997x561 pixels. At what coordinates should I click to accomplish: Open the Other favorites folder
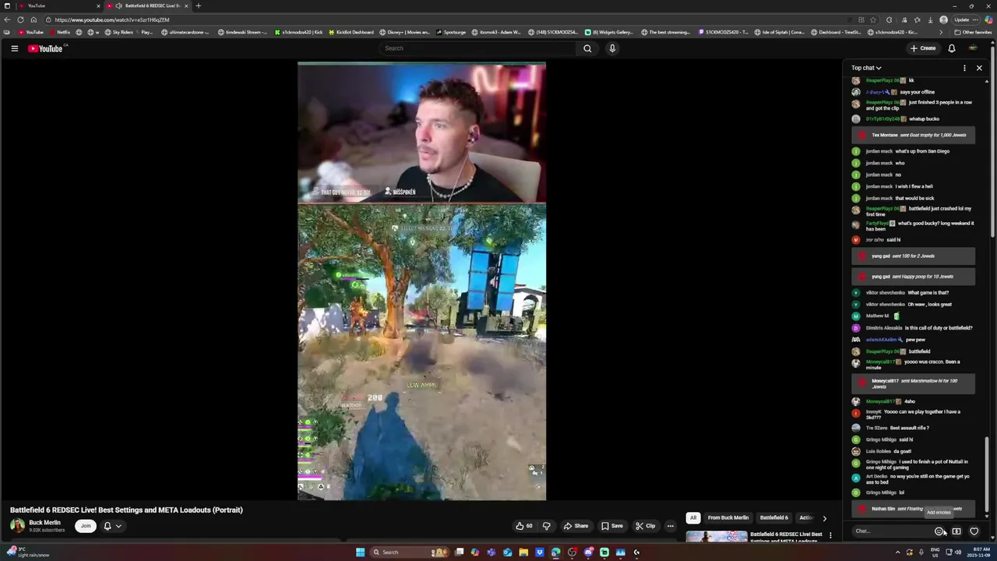tap(974, 32)
